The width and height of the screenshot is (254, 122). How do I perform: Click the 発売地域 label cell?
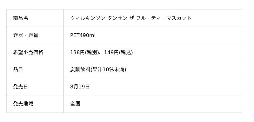[x=35, y=104]
